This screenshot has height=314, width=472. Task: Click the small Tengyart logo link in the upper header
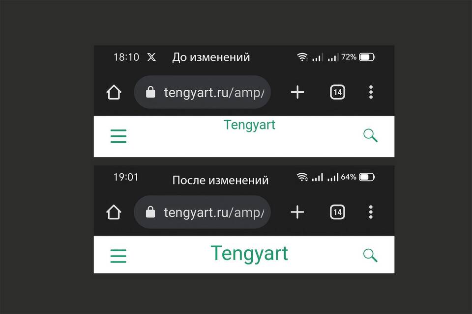point(250,125)
